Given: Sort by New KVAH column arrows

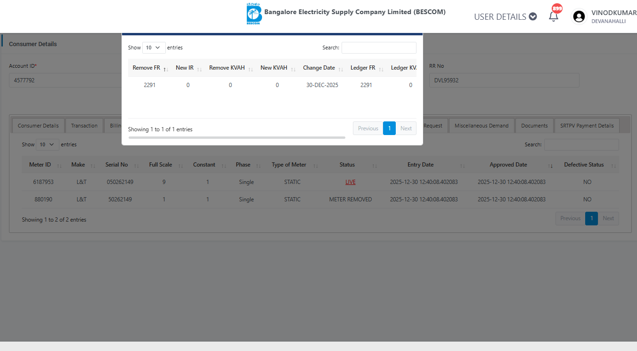Looking at the screenshot, I should (293, 69).
